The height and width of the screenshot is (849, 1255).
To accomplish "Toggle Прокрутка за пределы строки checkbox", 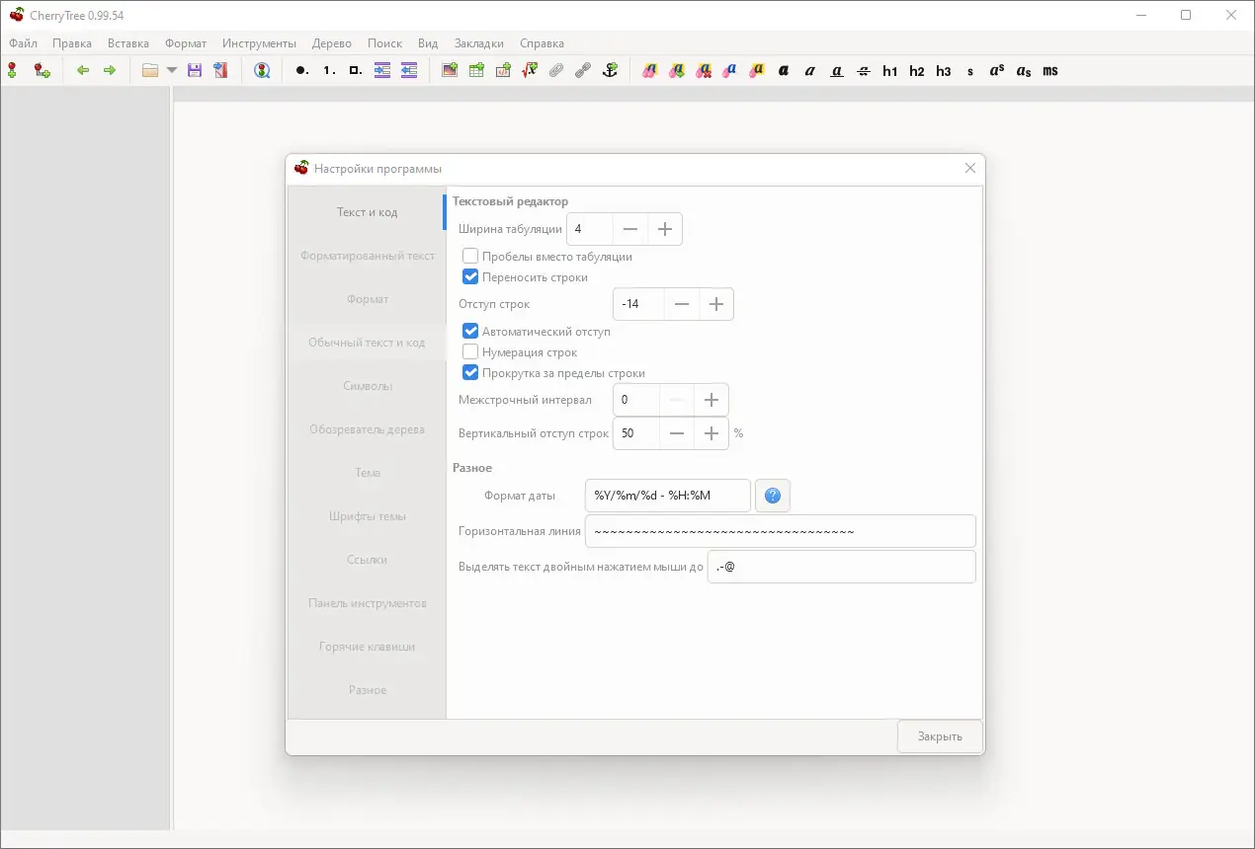I will (470, 373).
